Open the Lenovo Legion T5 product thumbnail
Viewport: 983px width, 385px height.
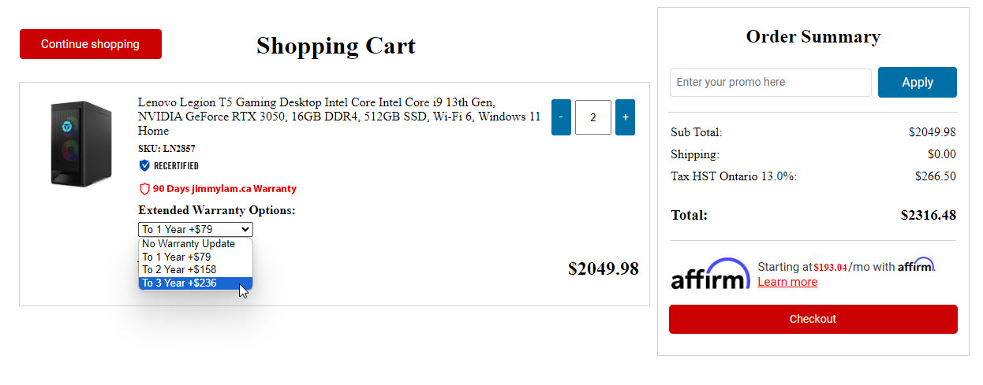pos(77,143)
